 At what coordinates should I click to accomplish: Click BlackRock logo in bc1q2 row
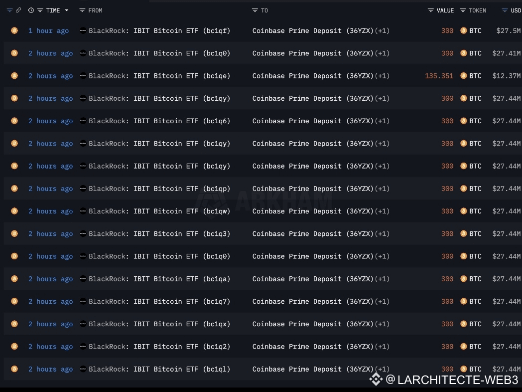click(83, 346)
